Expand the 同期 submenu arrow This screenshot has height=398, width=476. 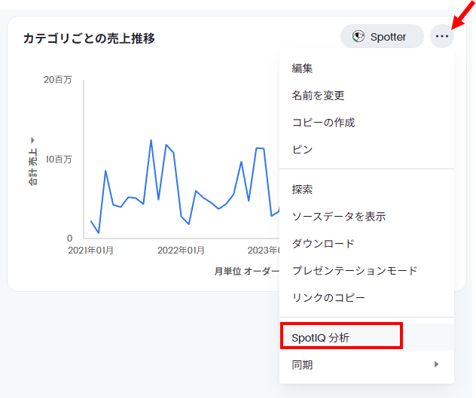436,365
